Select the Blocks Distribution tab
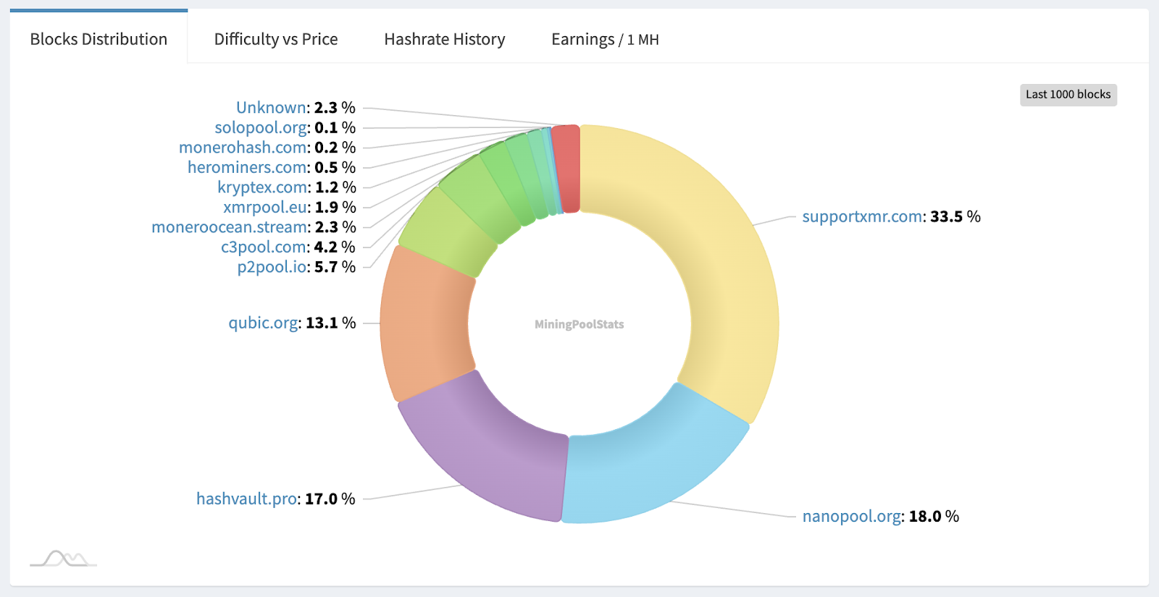Screen dimensions: 1159x597 tap(99, 39)
